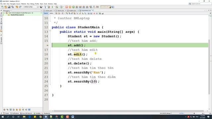Close the StudentMain.java tab
This screenshot has height=119, width=212.
pos(93,11)
